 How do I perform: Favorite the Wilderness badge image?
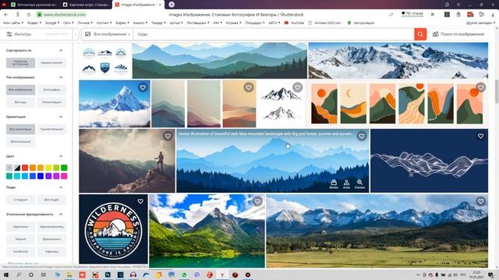click(x=140, y=201)
